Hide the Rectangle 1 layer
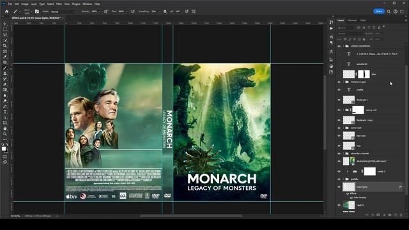 pyautogui.click(x=339, y=100)
